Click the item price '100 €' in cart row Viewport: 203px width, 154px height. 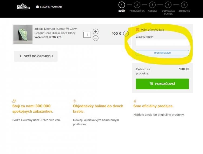pos(116,34)
